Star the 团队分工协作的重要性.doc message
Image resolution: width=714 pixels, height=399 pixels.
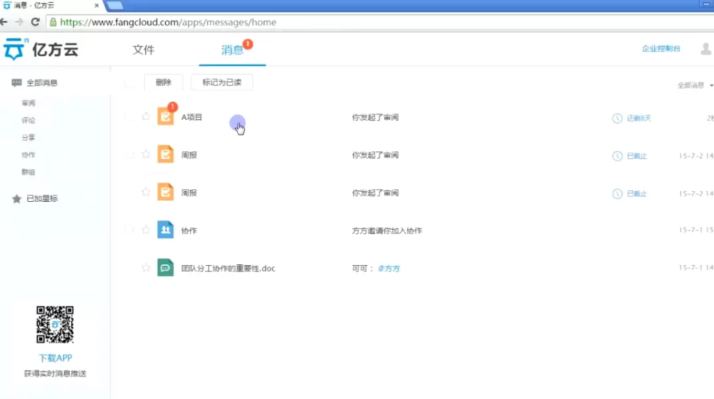[146, 268]
